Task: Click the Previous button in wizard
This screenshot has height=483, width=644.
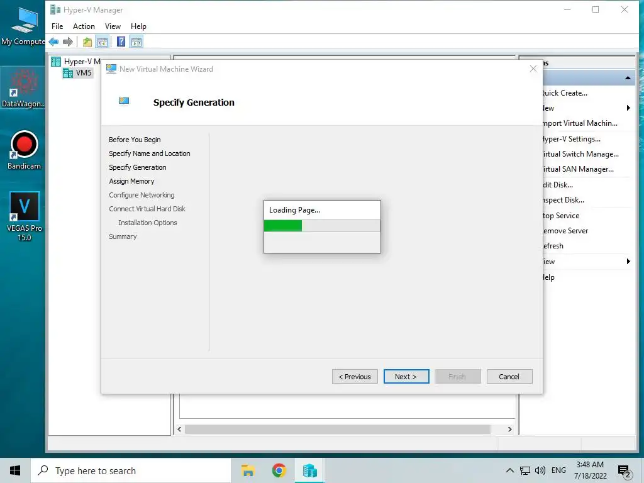Action: (355, 377)
